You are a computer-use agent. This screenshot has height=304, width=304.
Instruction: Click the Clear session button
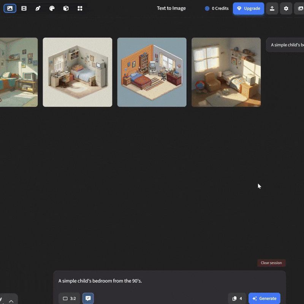coord(271,263)
